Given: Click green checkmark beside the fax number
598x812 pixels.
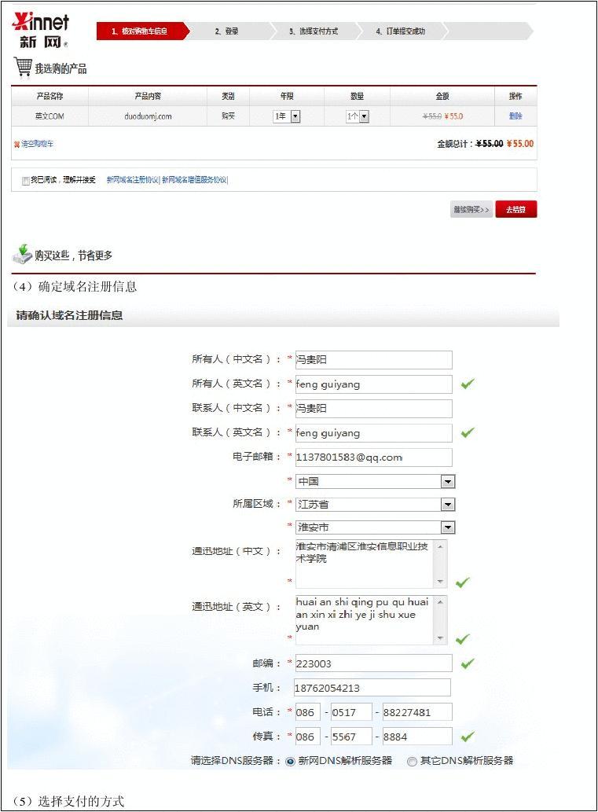Looking at the screenshot, I should tap(468, 737).
